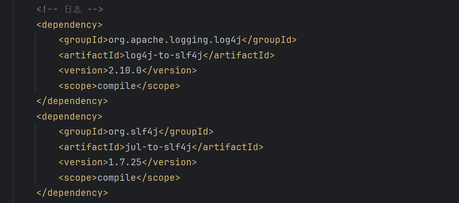
Task: Click compile scope value in jul-to-slf4j dependency
Action: (117, 178)
